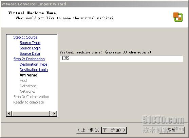Click the VMware Converter logo icon

click(178, 17)
